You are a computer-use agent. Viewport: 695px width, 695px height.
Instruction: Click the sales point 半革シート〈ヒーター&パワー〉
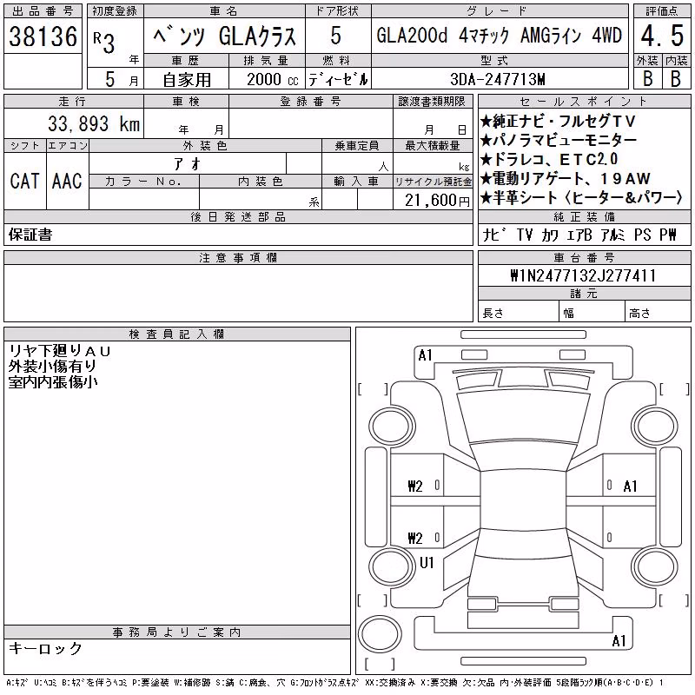click(581, 198)
